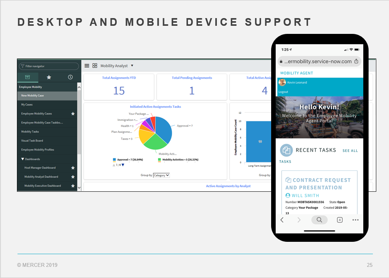Screen dimensions: 389x278
Task: Tap the Recent Tasks icon on the phone
Action: point(286,150)
